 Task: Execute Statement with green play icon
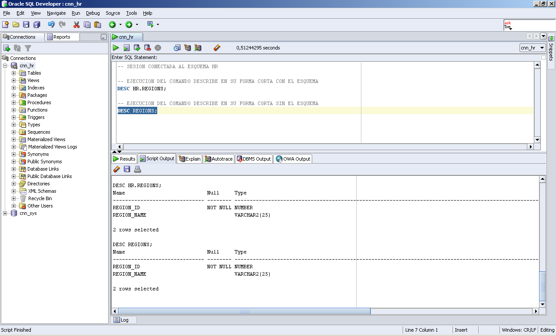(x=116, y=48)
